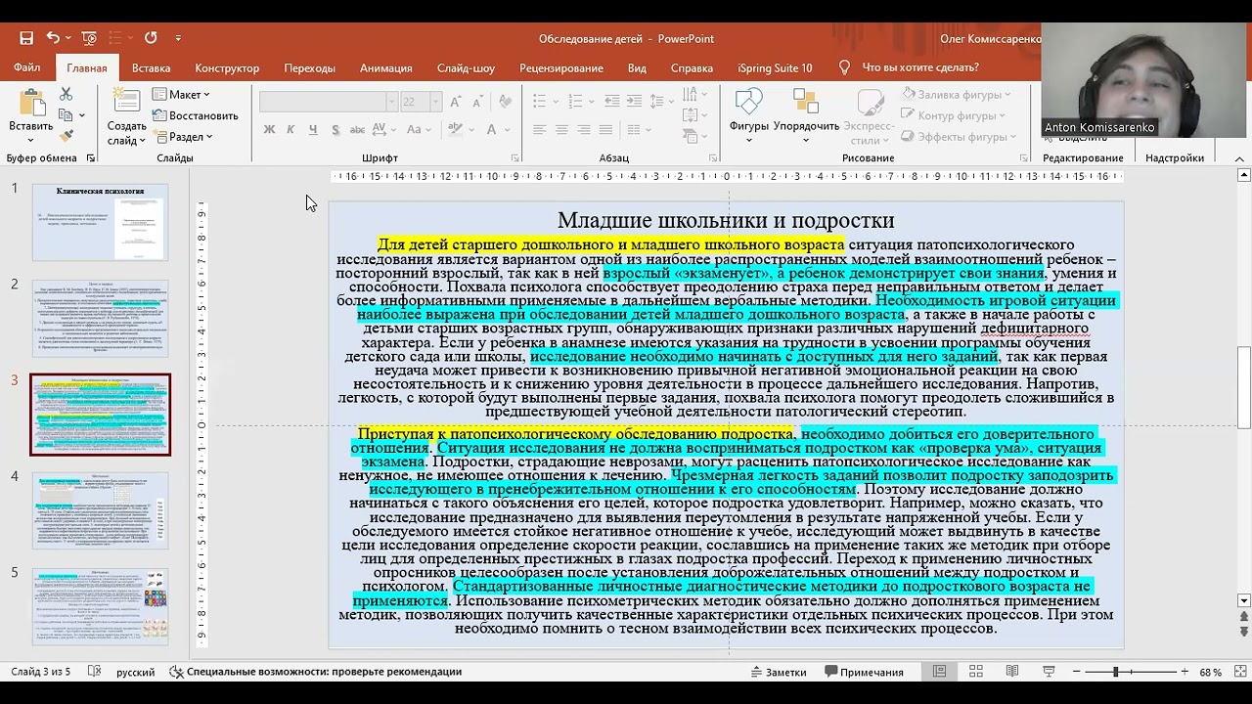The image size is (1252, 704).
Task: Switch to the Слайд-шоу tab
Action: [x=466, y=67]
